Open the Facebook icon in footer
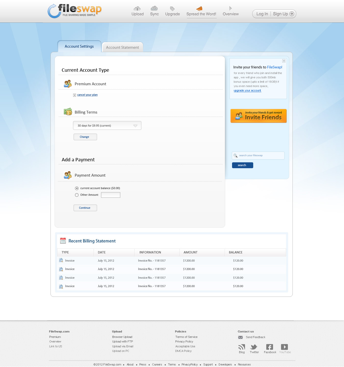Image resolution: width=344 pixels, height=367 pixels. coord(270,347)
